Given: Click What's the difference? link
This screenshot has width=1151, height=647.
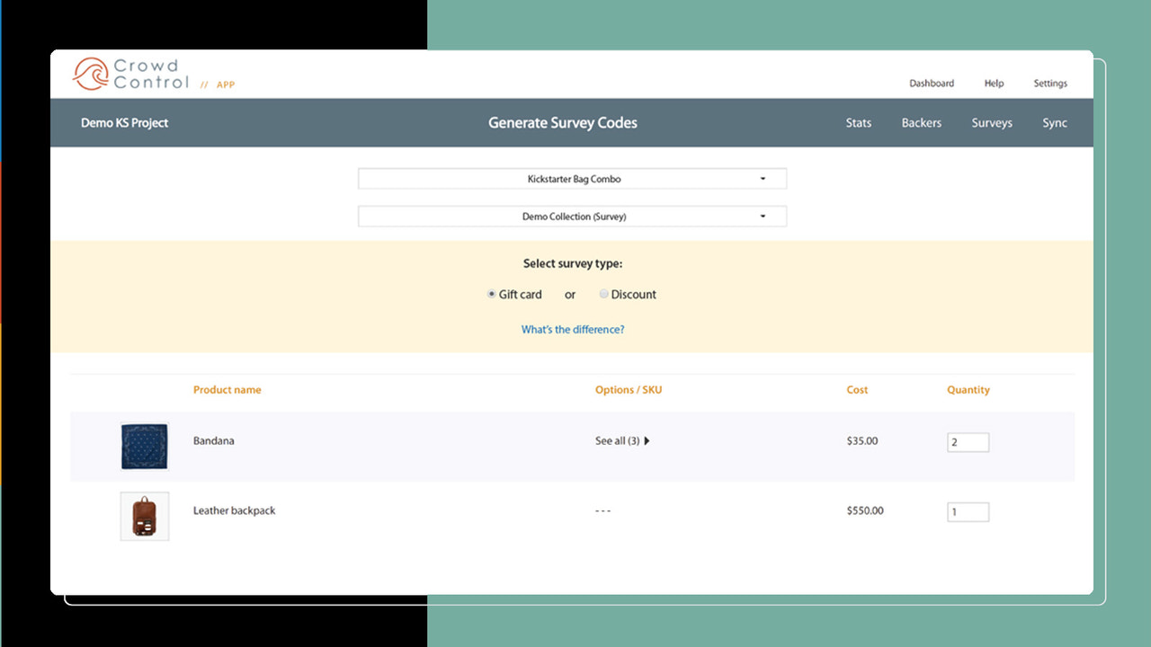Looking at the screenshot, I should click(x=573, y=329).
